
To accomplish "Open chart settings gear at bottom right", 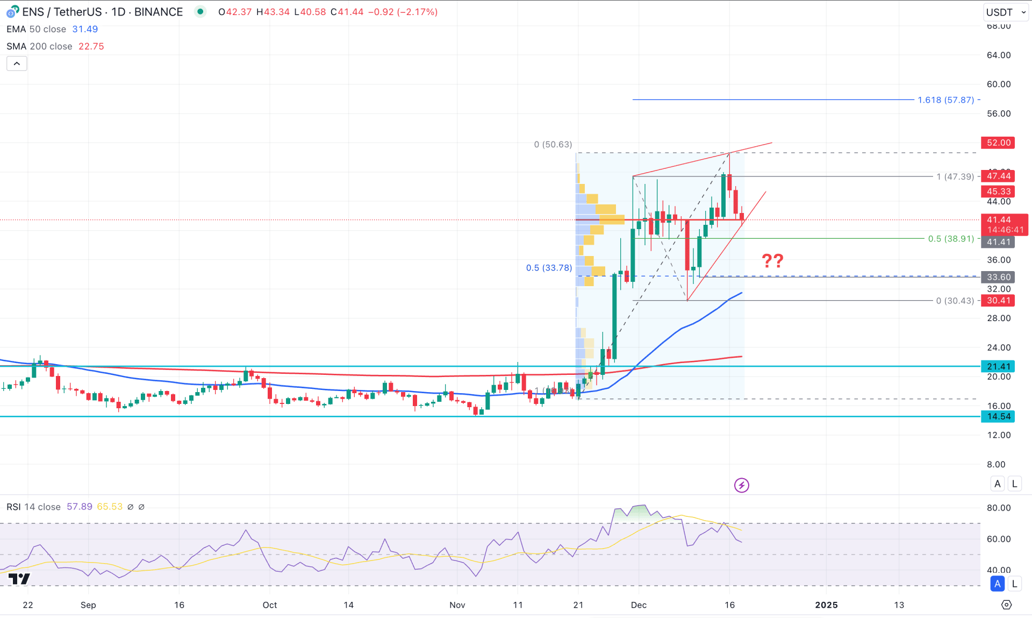I will point(1006,605).
